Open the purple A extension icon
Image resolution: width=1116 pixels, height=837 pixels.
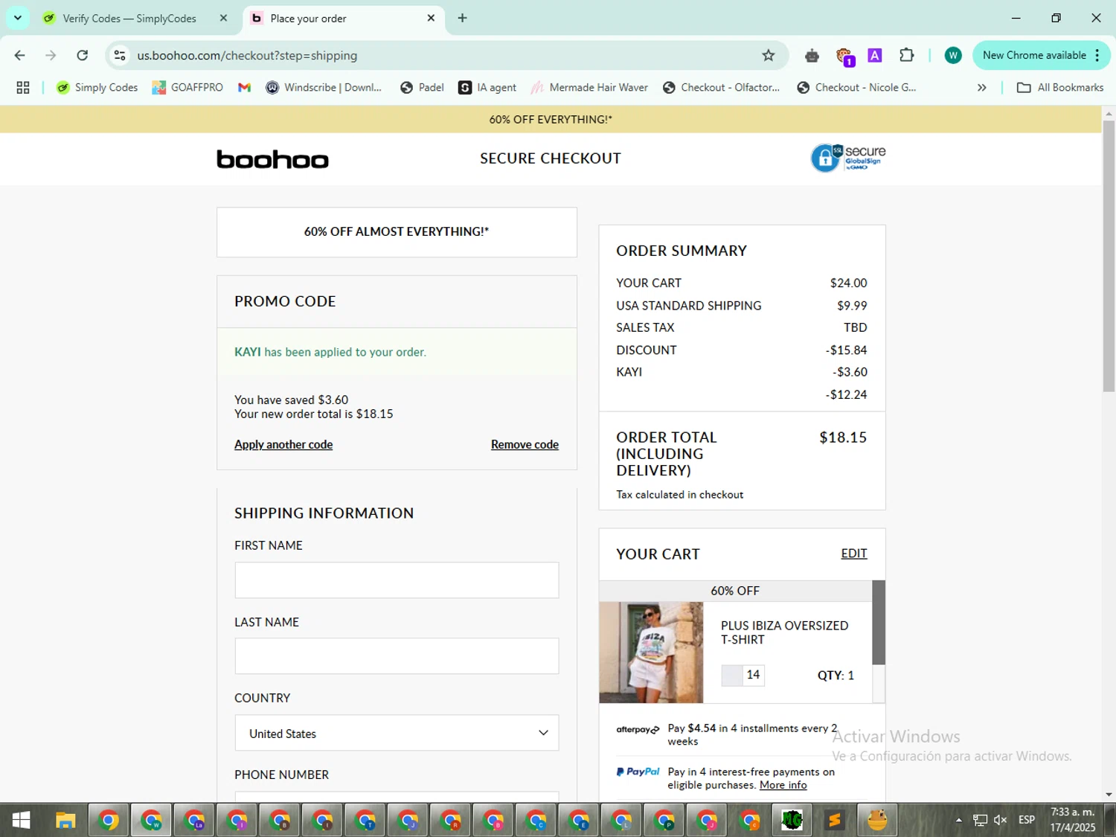click(875, 55)
